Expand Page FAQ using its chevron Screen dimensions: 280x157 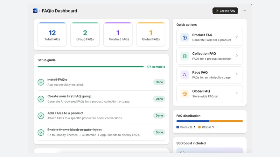click(237, 74)
